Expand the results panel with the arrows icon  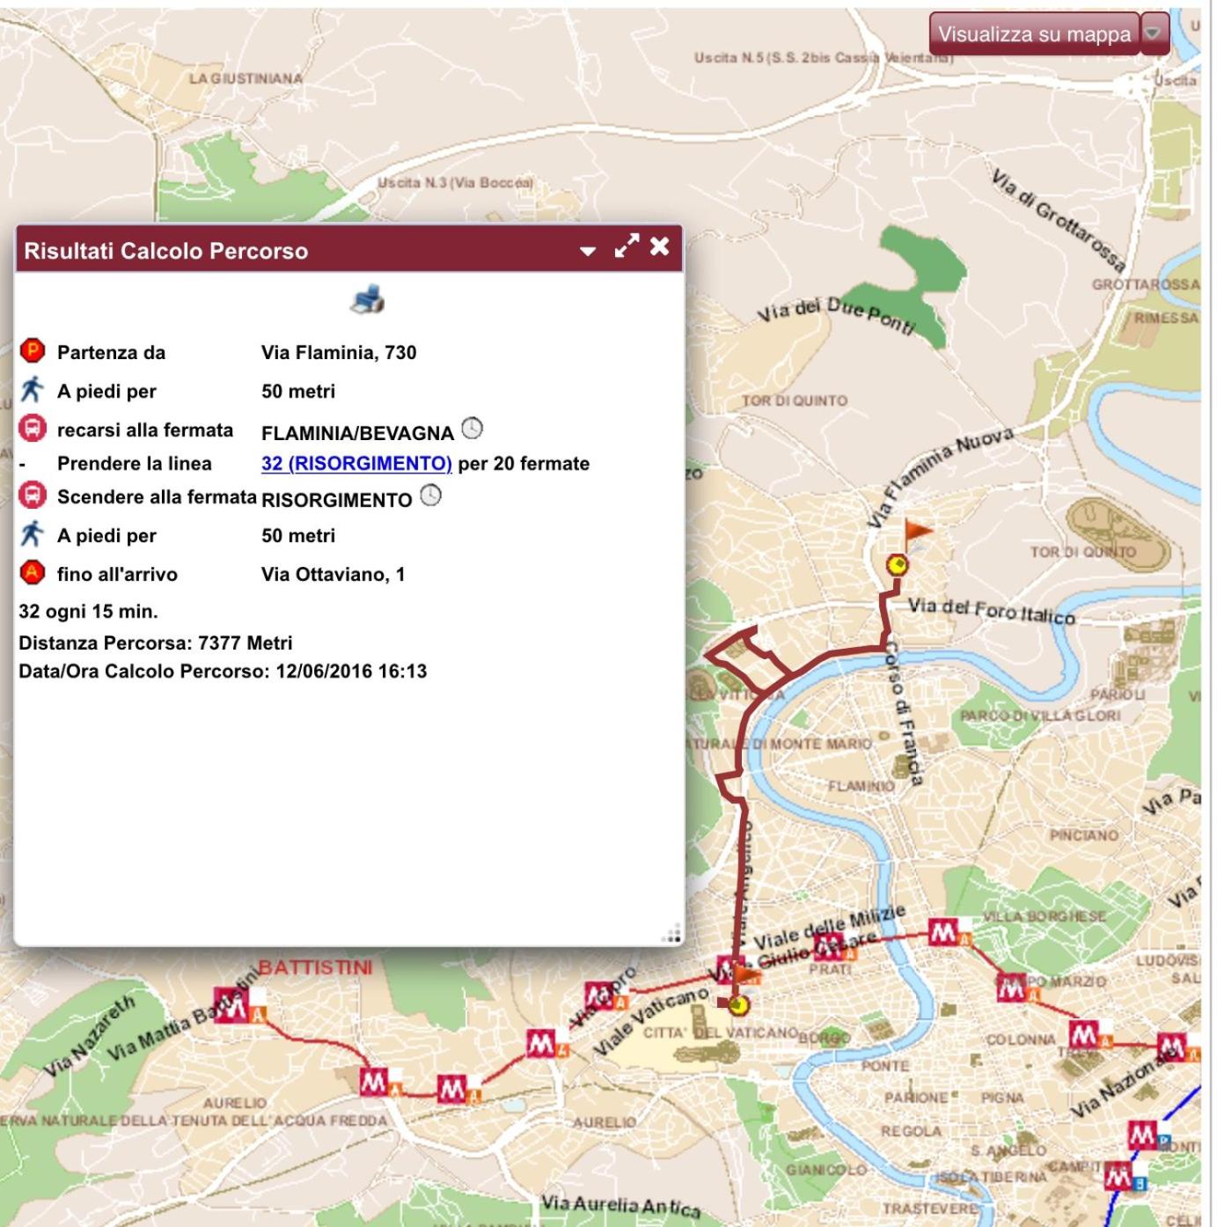click(x=627, y=246)
